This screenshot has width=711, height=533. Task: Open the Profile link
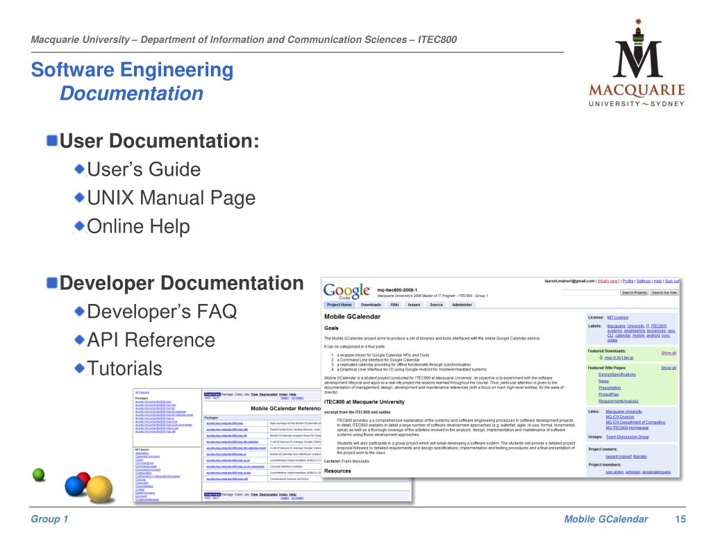[x=628, y=281]
